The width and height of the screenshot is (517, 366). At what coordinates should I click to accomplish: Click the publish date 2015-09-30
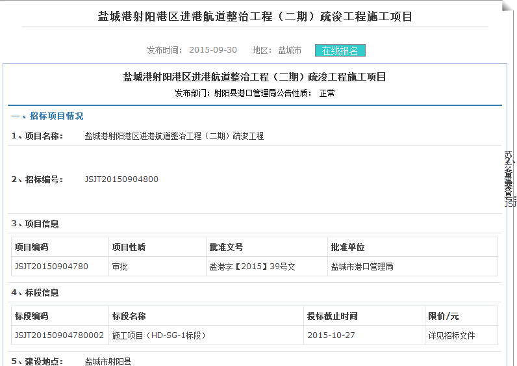tap(213, 50)
